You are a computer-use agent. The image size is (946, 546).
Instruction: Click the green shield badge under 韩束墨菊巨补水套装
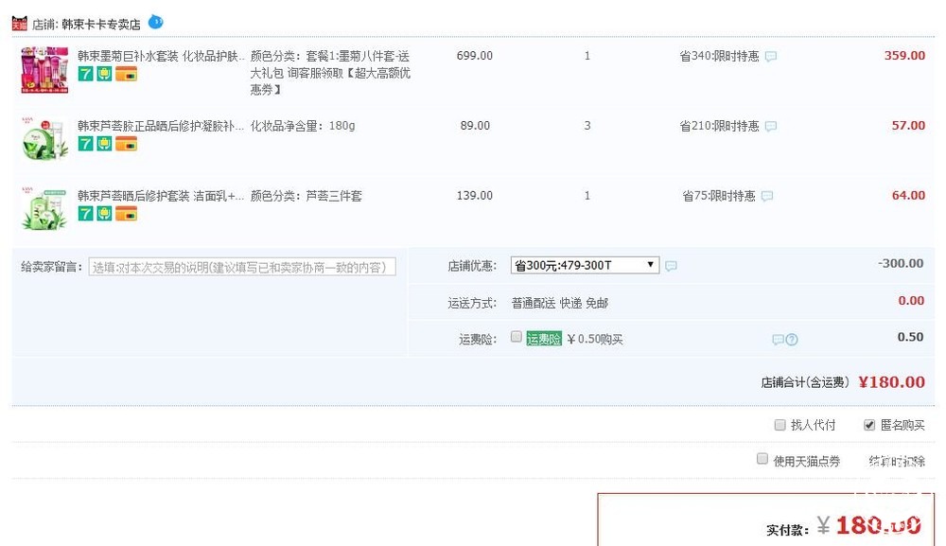point(104,74)
